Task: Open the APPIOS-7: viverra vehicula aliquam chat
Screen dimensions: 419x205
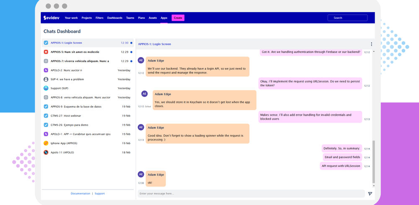Action: 88,61
